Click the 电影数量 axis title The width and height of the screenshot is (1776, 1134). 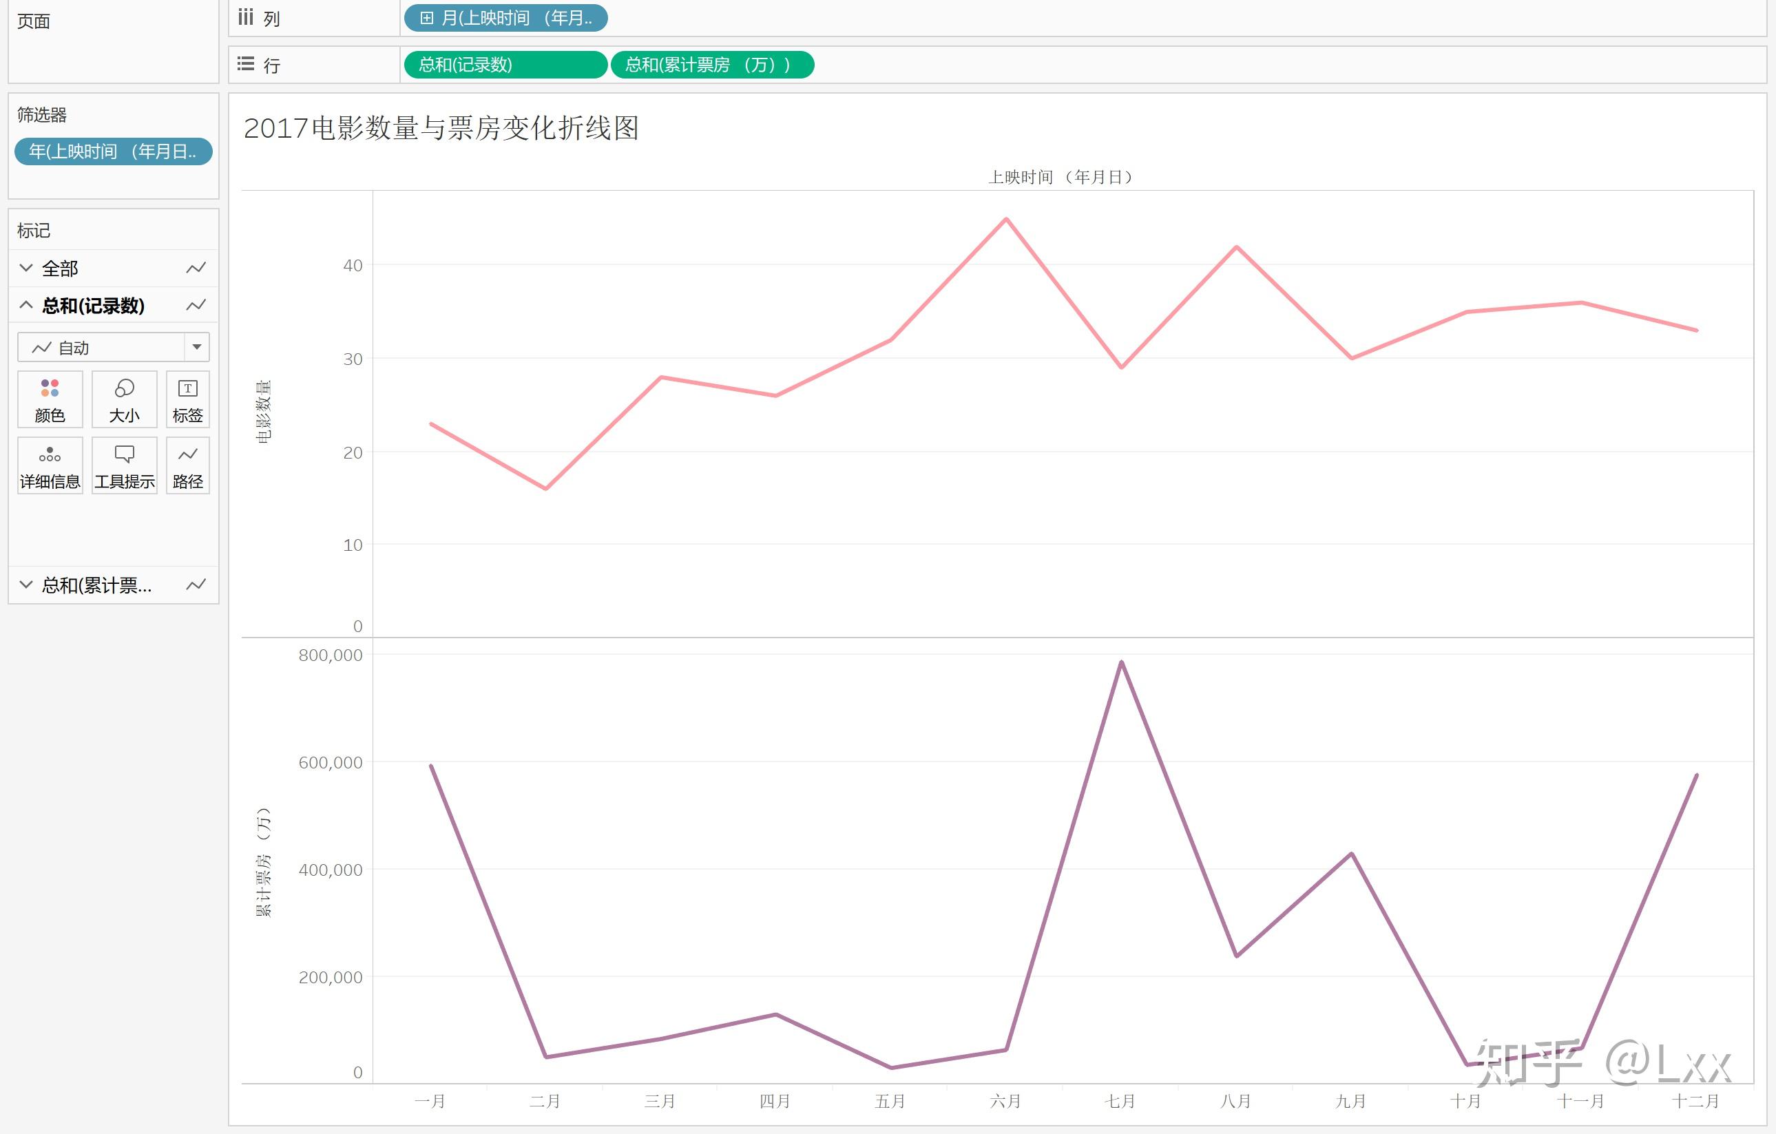point(263,412)
